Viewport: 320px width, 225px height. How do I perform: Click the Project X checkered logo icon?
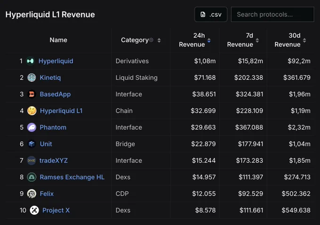pyautogui.click(x=34, y=210)
